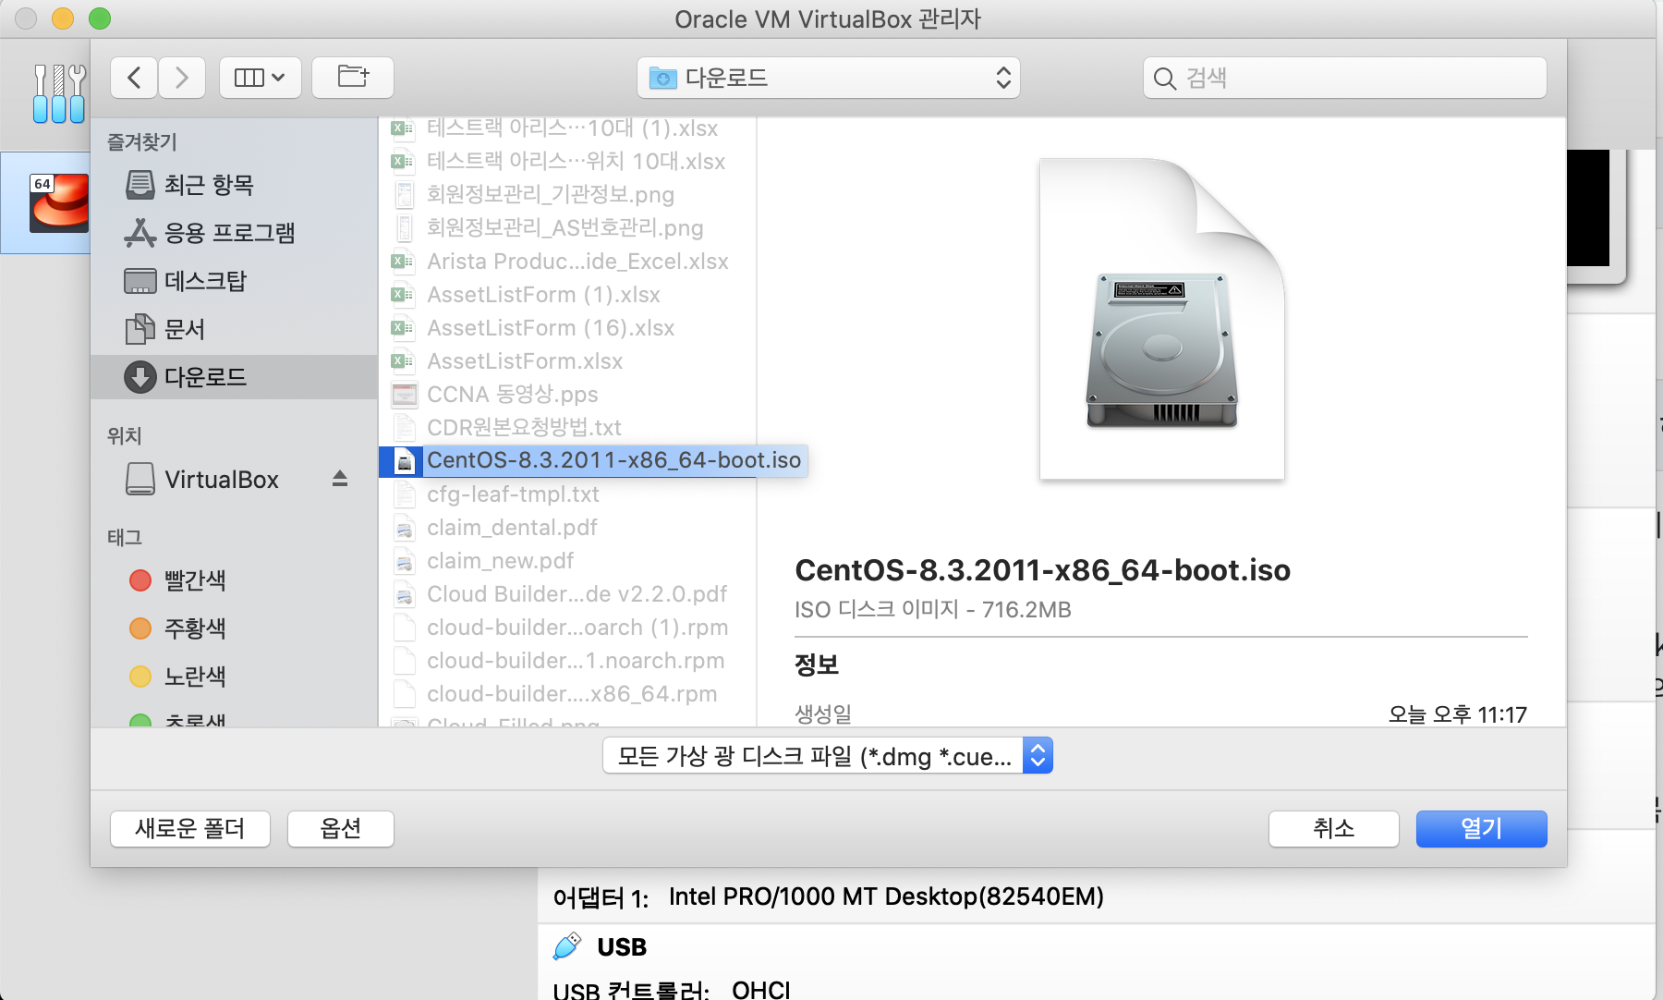Open the 다운로드 location popup menu
Viewport: 1663px width, 1000px height.
coord(829,78)
